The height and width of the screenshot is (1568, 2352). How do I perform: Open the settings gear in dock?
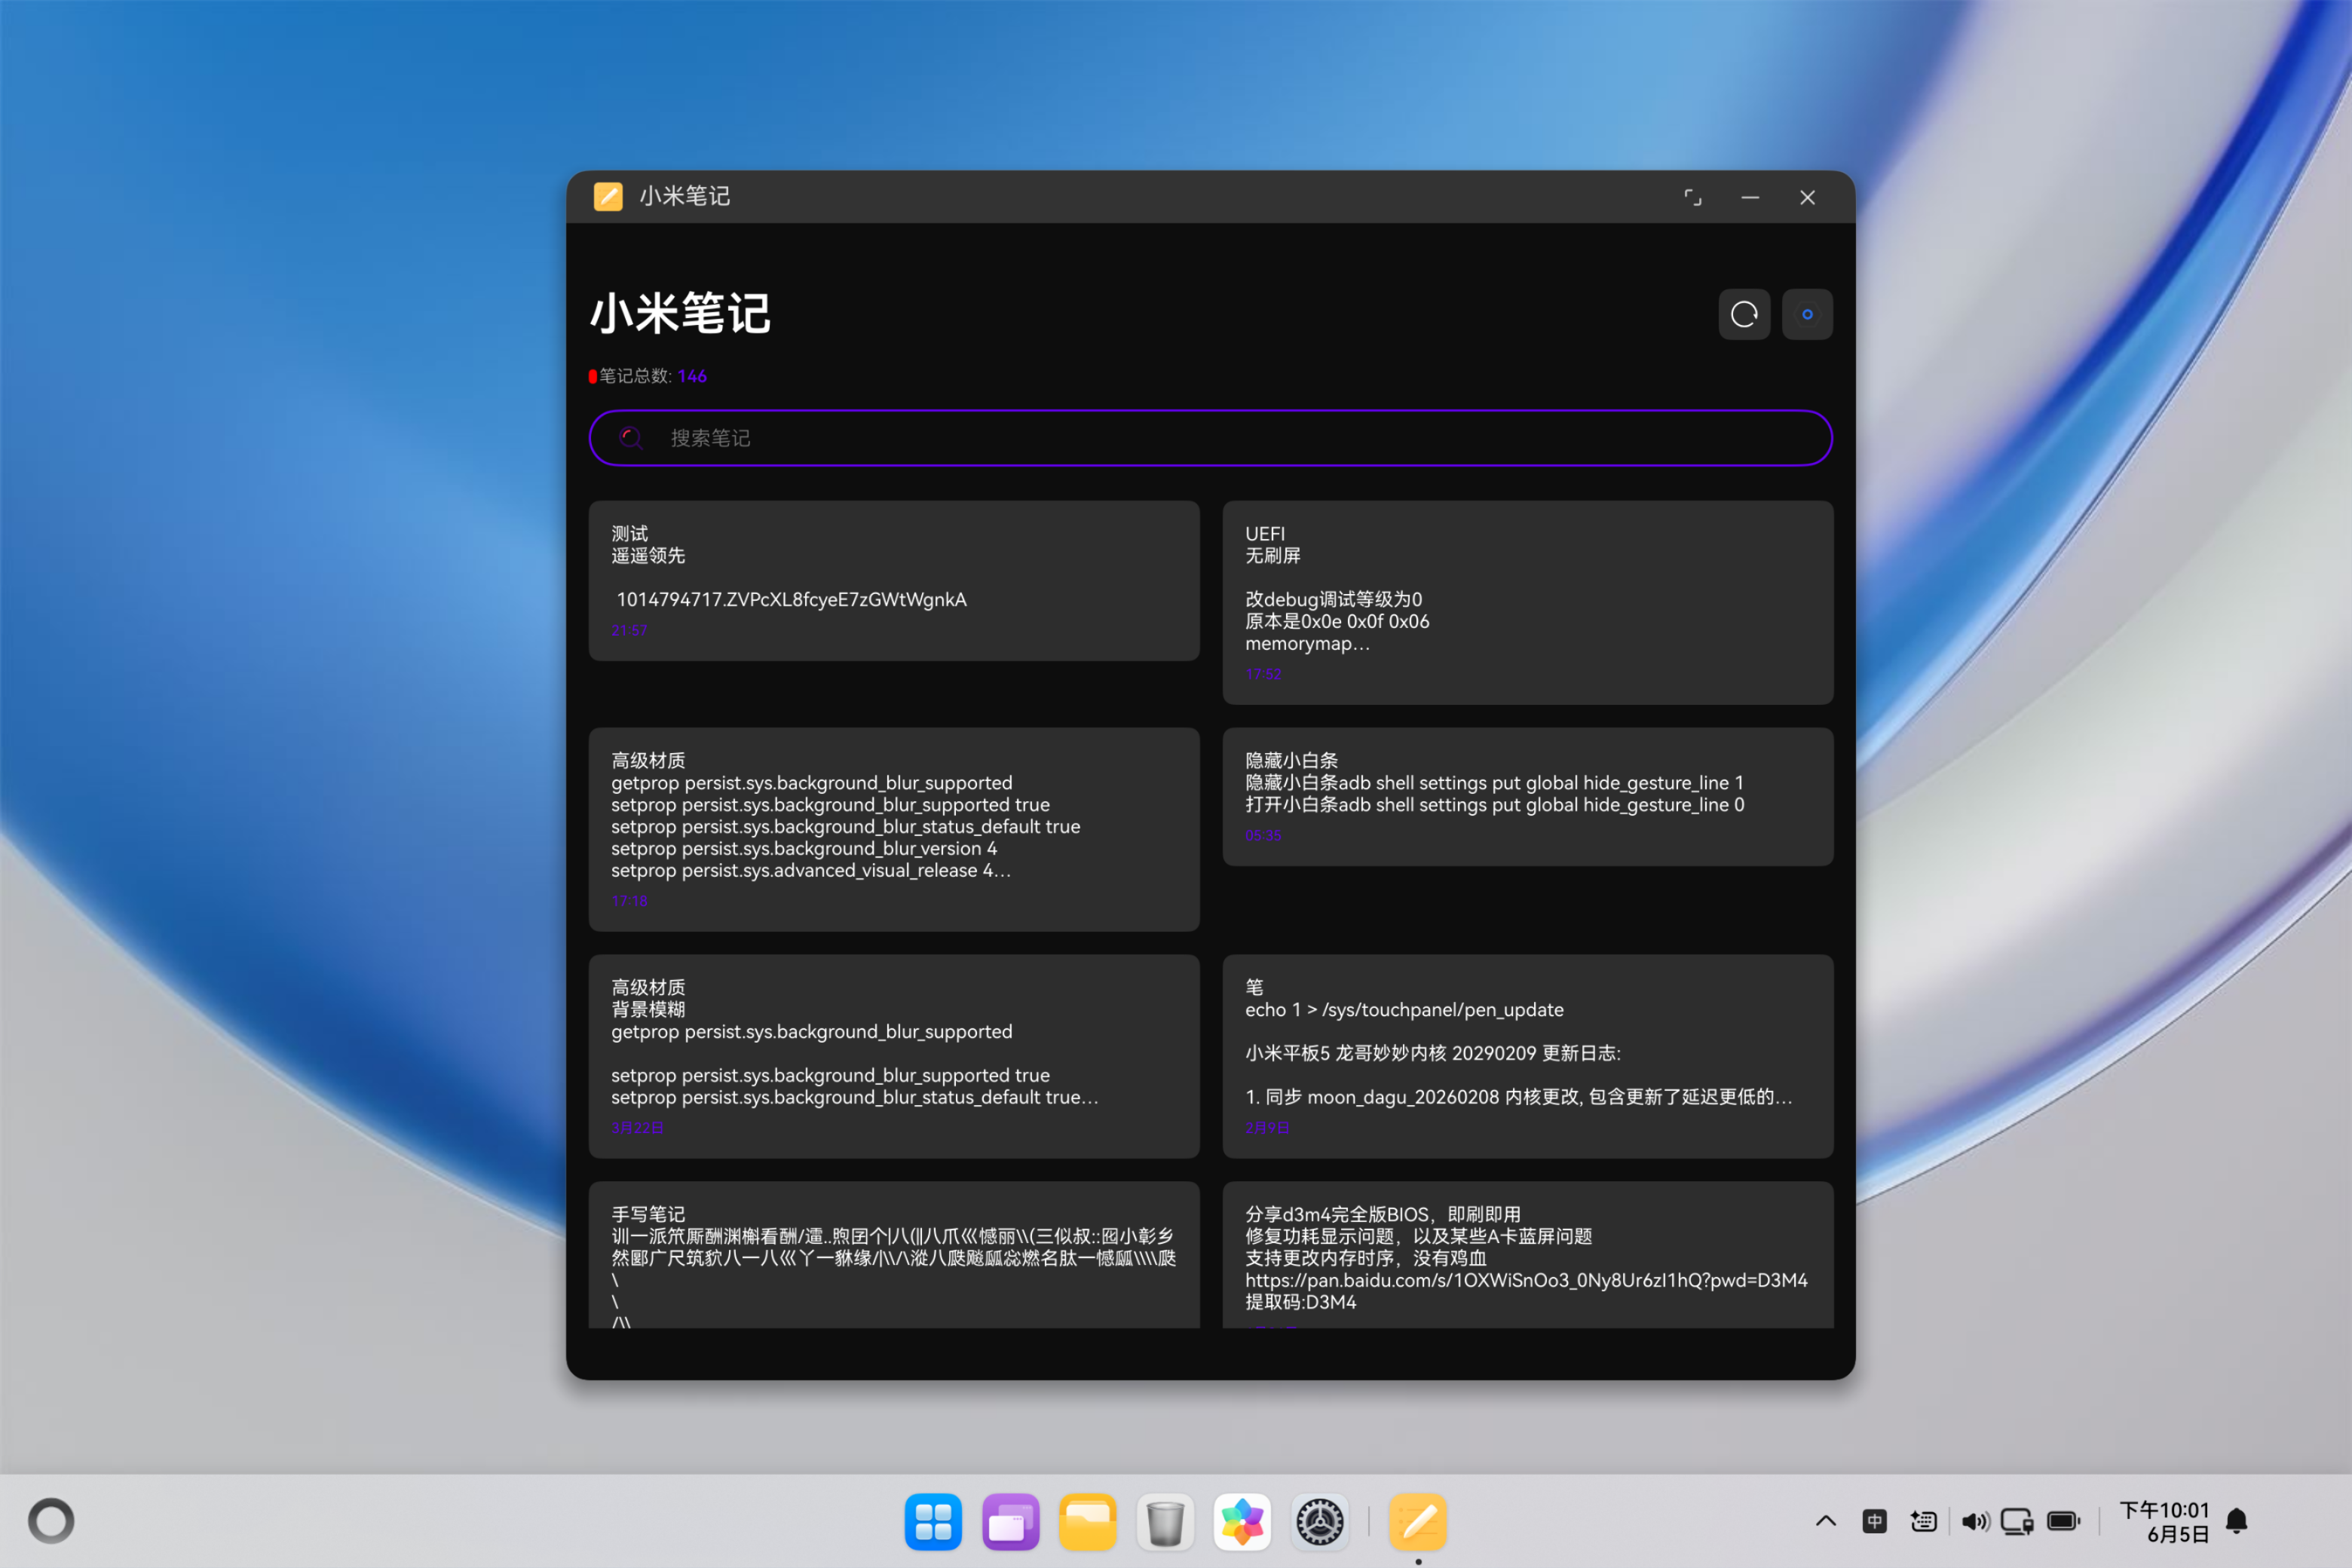(1320, 1522)
